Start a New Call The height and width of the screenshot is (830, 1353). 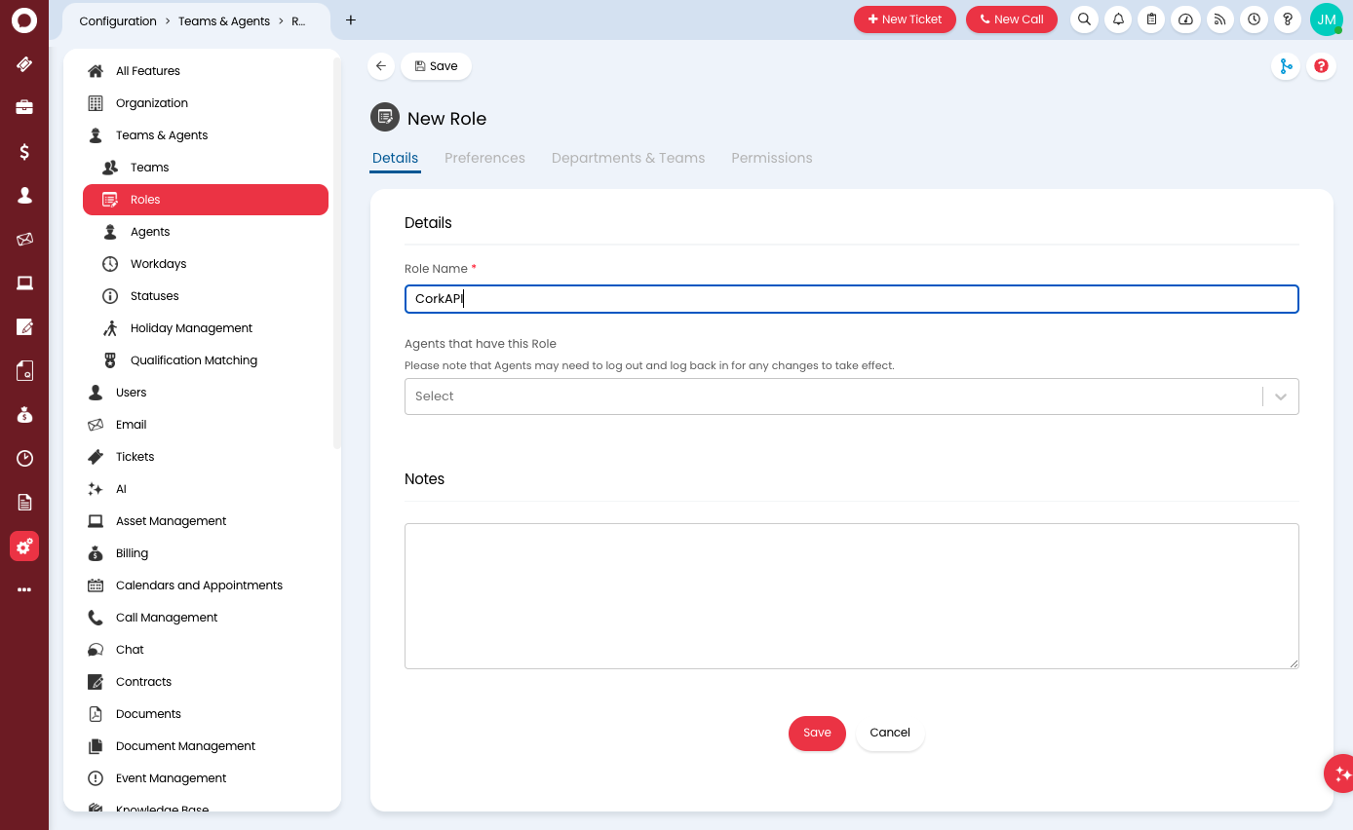(x=1012, y=19)
